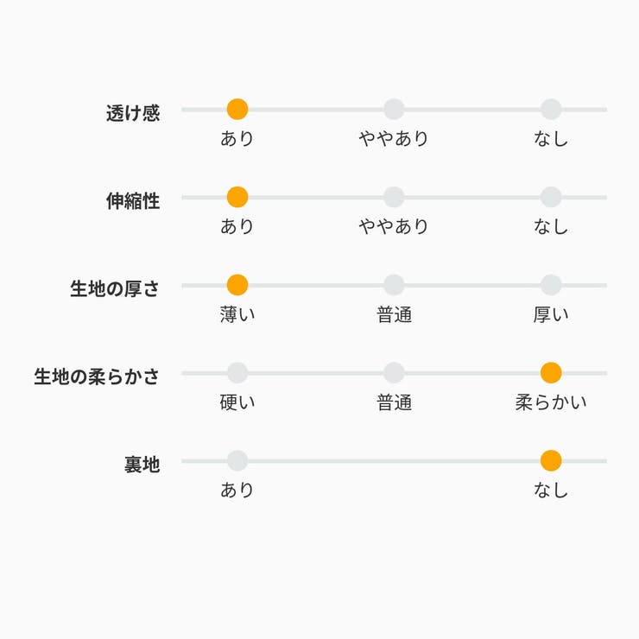Select ややあり dot for 伸縮性
Screen dimensions: 639x639
pyautogui.click(x=394, y=197)
